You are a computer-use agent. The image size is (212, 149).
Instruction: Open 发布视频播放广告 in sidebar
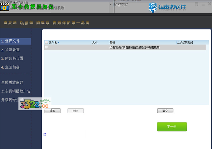pyautogui.click(x=16, y=91)
